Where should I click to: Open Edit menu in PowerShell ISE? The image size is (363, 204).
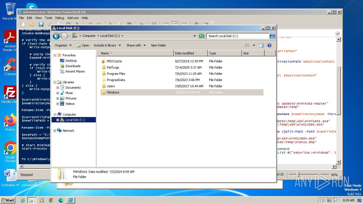[29, 18]
